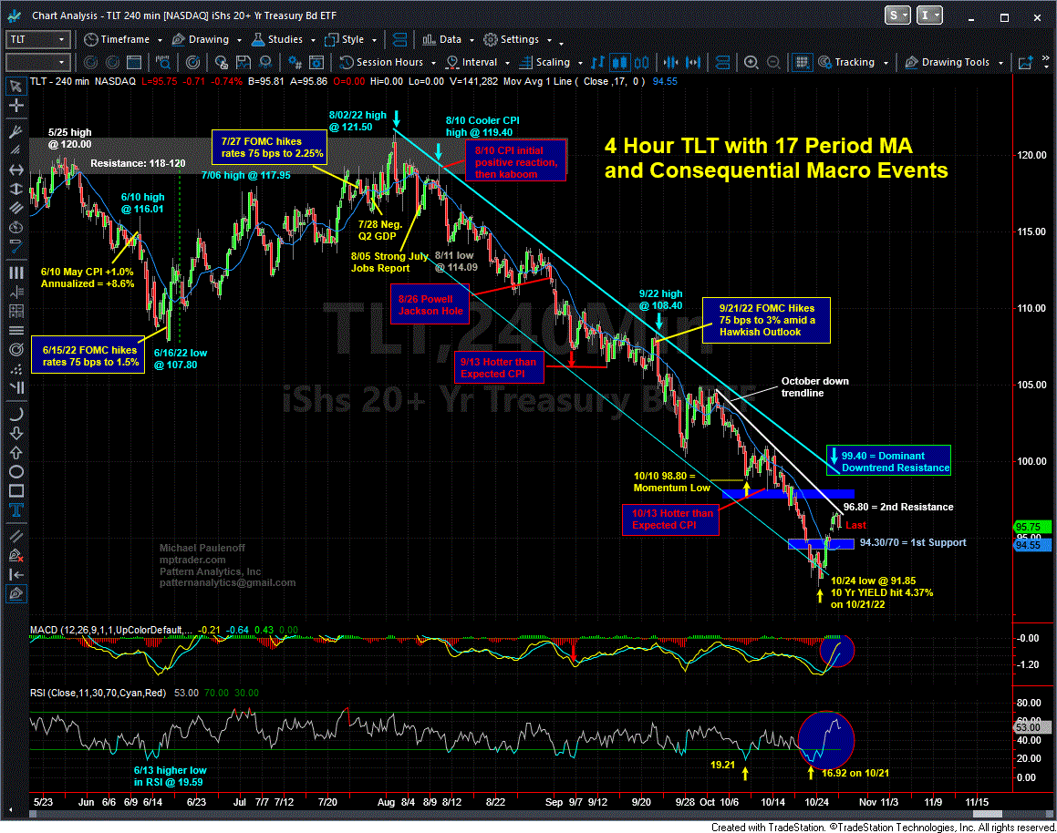
Task: Click the remove drawing objects icon
Action: pos(16,556)
